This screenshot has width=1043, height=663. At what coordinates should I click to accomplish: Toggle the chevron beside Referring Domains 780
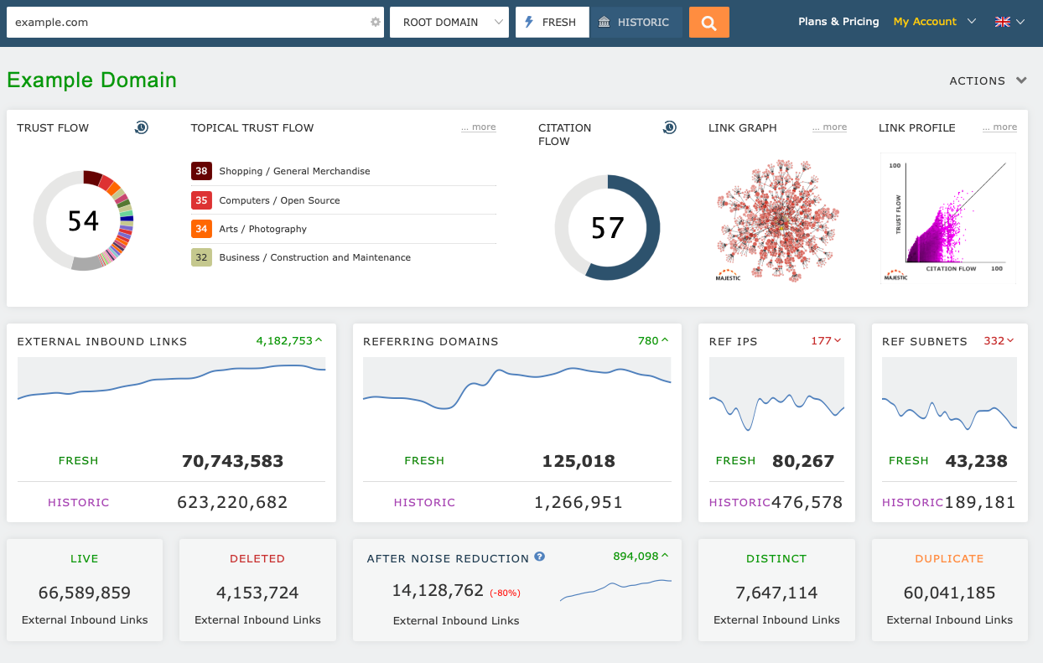point(664,340)
